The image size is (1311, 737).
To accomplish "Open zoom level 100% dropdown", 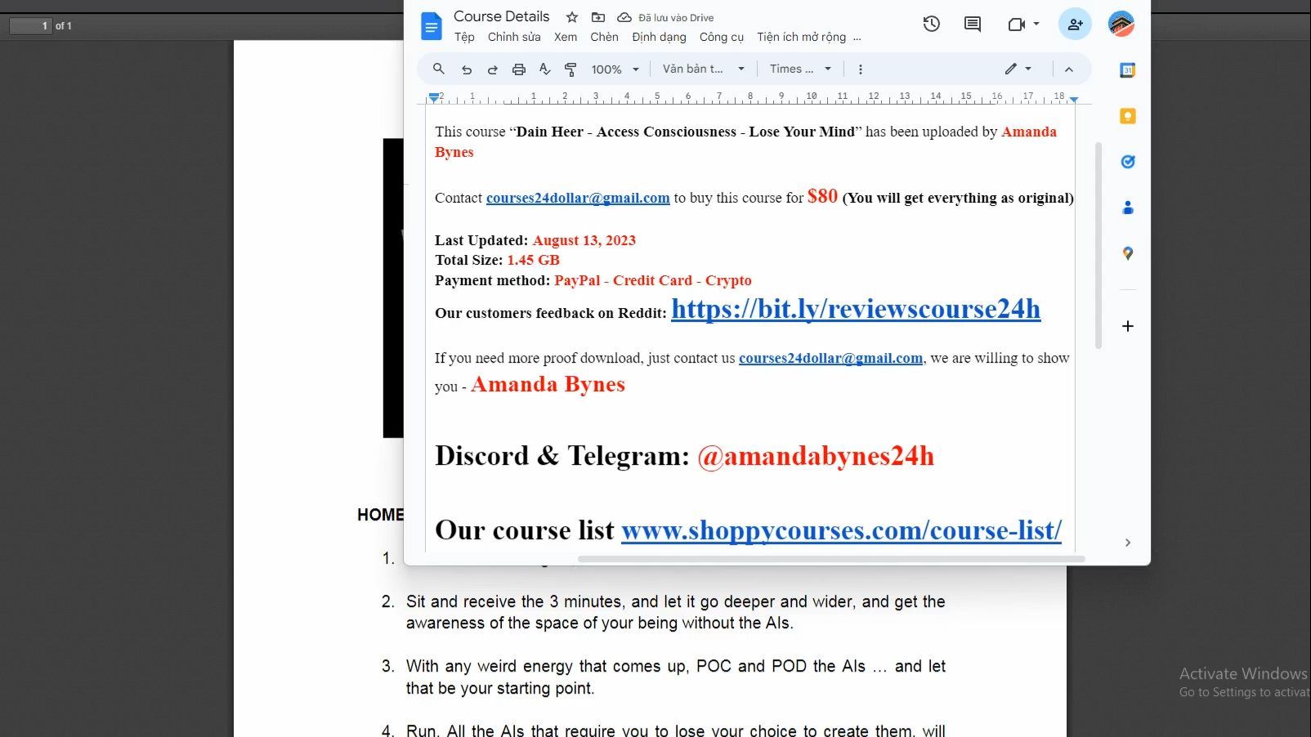I will pyautogui.click(x=615, y=69).
